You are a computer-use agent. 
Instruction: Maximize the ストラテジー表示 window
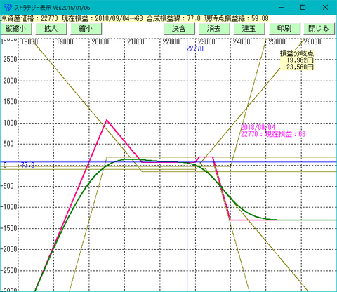click(303, 8)
